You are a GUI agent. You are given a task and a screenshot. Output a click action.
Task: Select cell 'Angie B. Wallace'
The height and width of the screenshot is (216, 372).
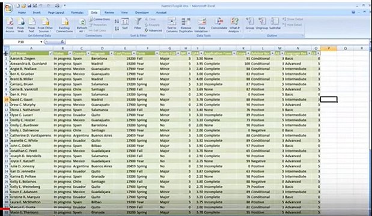pos(31,68)
